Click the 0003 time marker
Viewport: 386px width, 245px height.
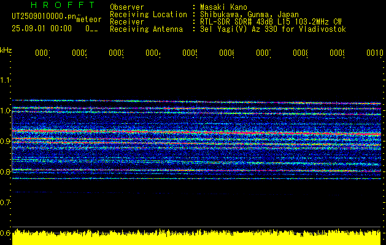click(116, 53)
